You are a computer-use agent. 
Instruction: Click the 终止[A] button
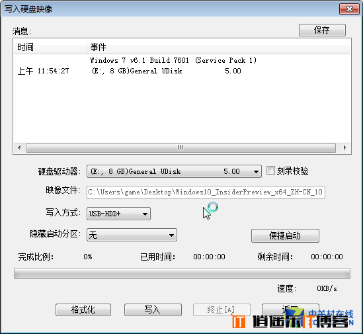point(222,310)
